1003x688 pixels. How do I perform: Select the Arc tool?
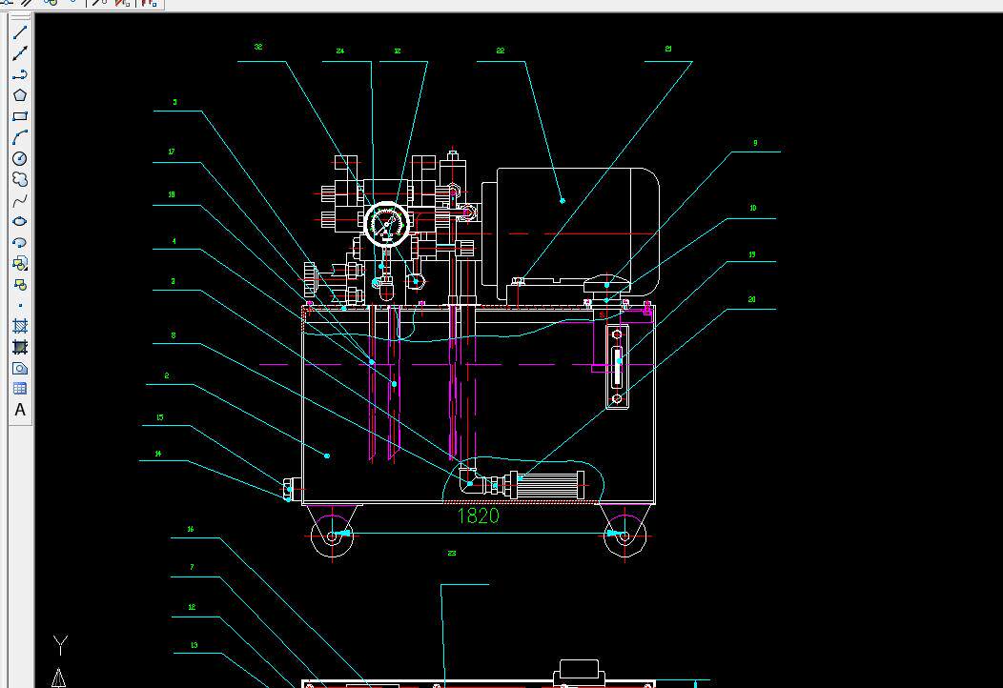pyautogui.click(x=20, y=137)
